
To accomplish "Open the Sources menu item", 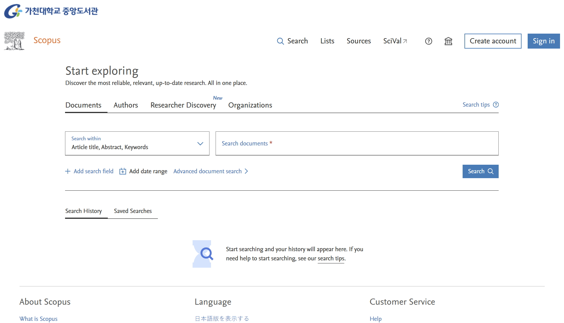I will click(x=359, y=41).
